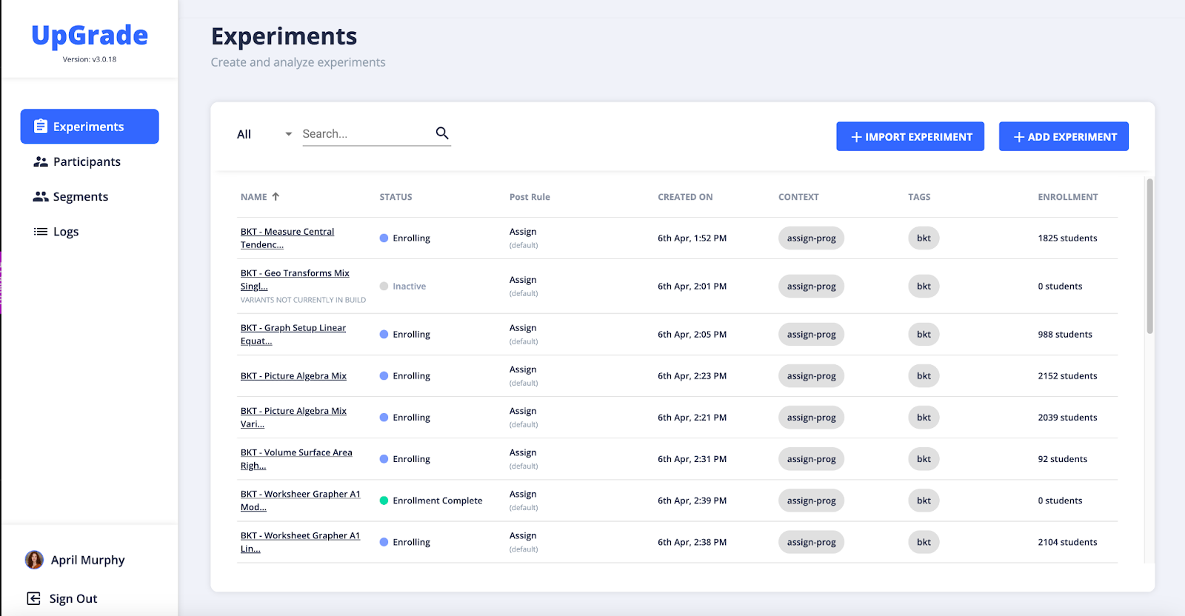Focus the Search input field
The width and height of the screenshot is (1185, 616).
tap(367, 134)
